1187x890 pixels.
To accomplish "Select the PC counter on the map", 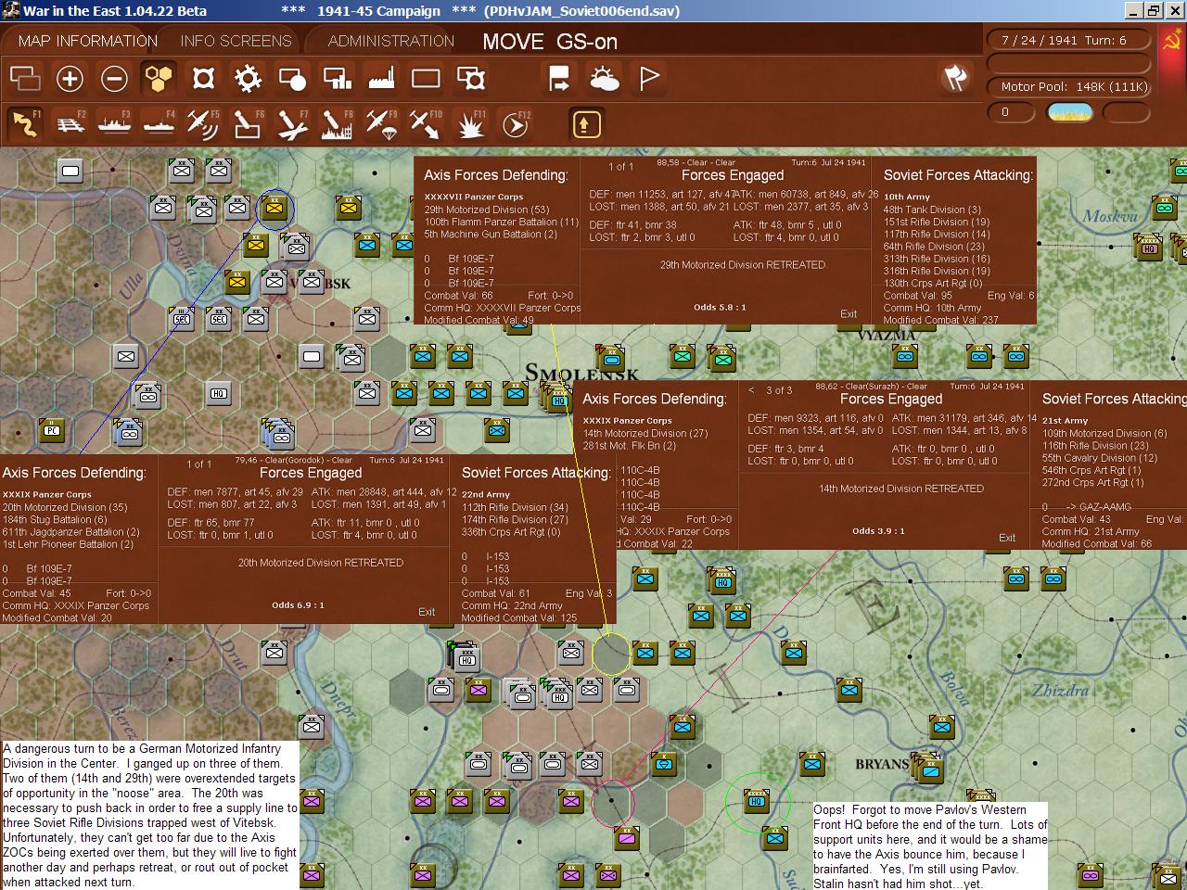I will (52, 430).
